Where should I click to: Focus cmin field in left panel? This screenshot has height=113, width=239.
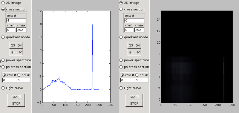[11, 30]
